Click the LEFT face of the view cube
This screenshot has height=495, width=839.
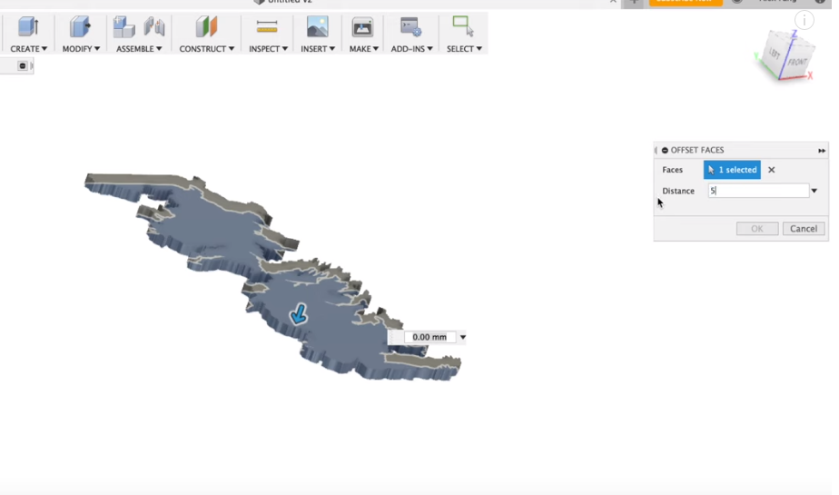coord(774,54)
